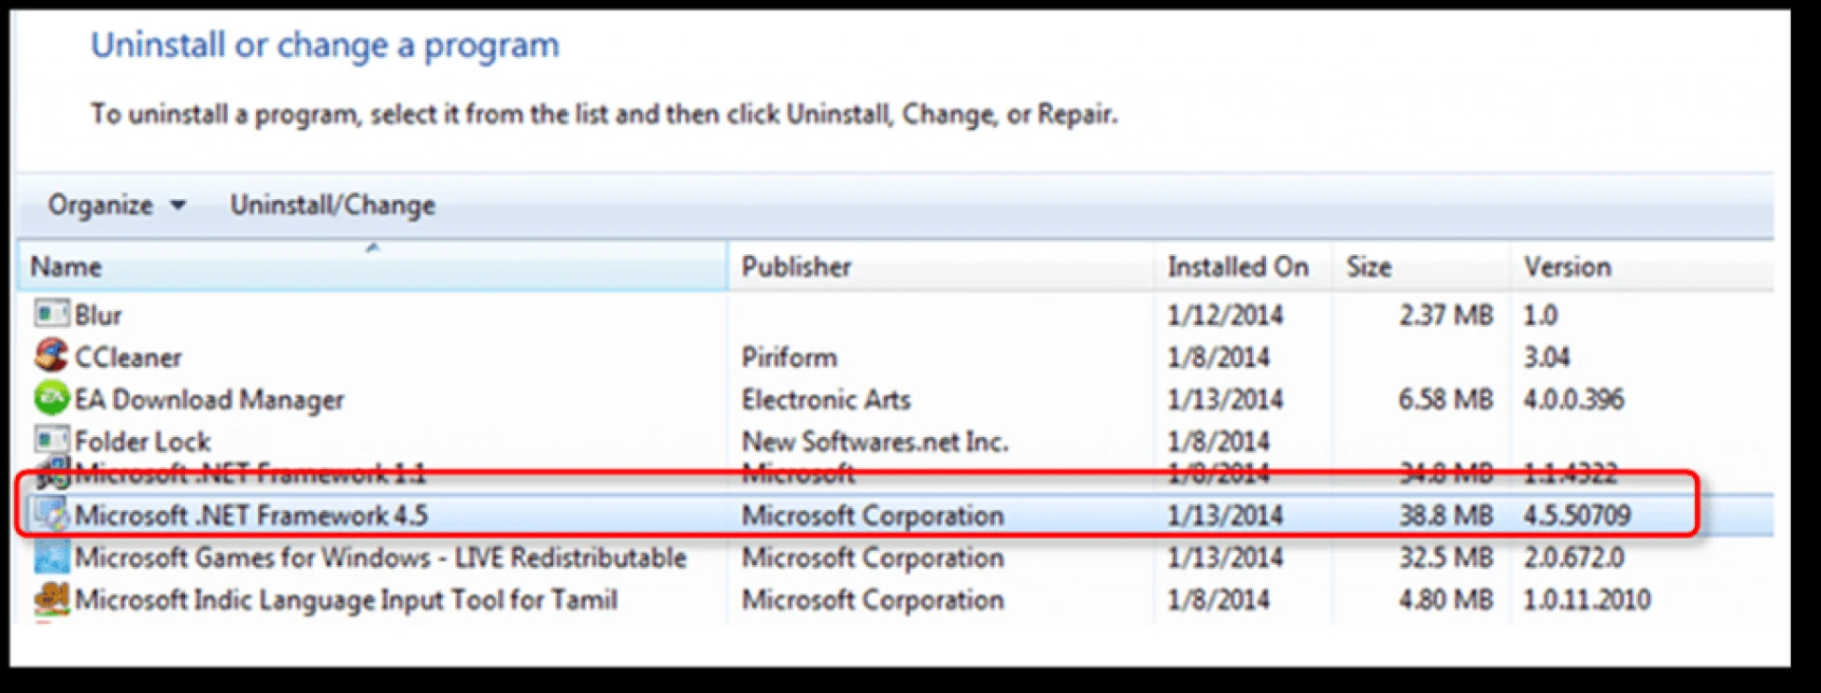The height and width of the screenshot is (693, 1821).
Task: Click the Microsoft .NET Framework 4.5 icon
Action: click(x=51, y=515)
